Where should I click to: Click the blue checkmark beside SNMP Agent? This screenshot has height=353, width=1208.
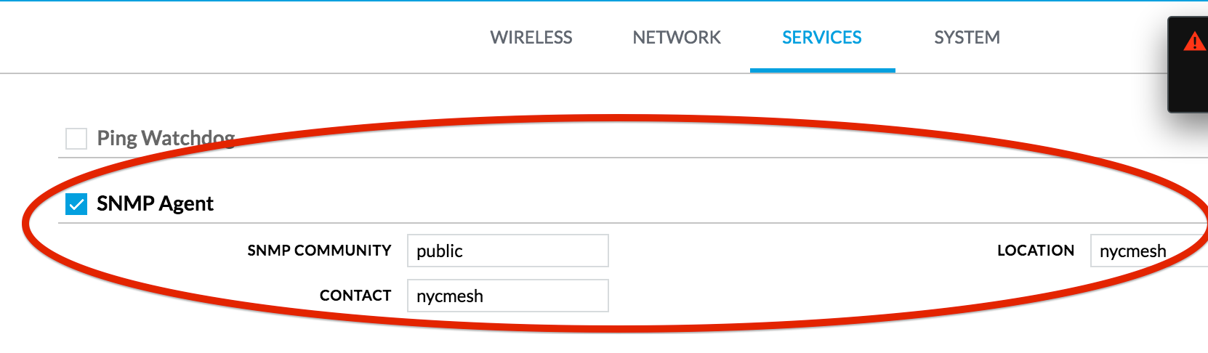coord(76,204)
